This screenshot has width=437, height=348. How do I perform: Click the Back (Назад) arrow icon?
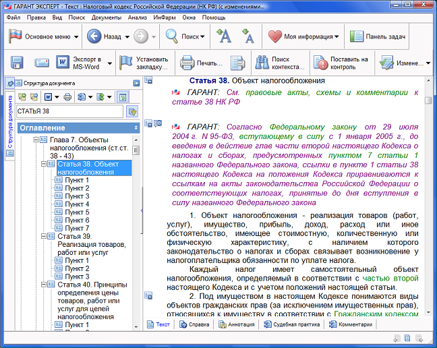click(x=94, y=36)
